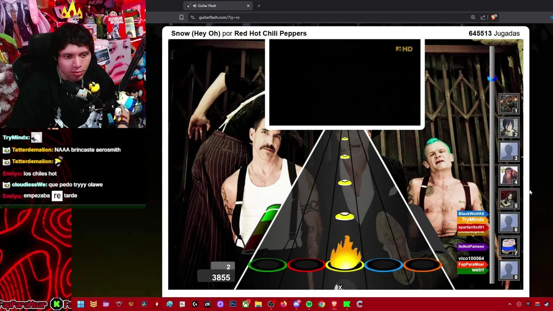Image resolution: width=553 pixels, height=311 pixels.
Task: Close the Guitar Flash browser tab
Action: 248,6
